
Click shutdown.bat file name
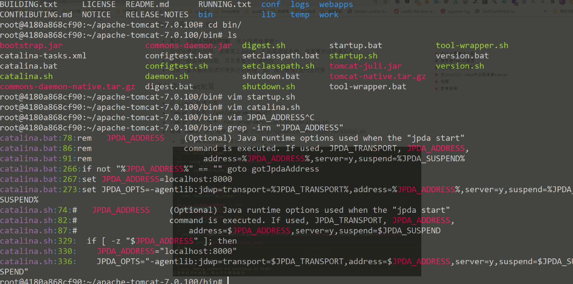(271, 76)
